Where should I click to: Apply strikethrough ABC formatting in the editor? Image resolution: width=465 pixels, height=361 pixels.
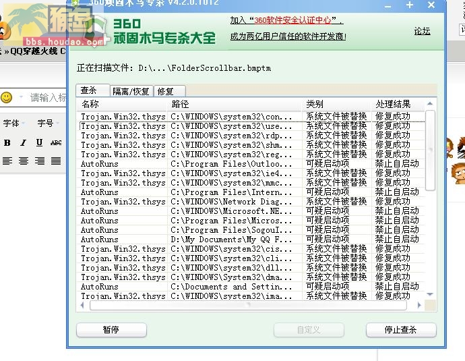coord(56,143)
